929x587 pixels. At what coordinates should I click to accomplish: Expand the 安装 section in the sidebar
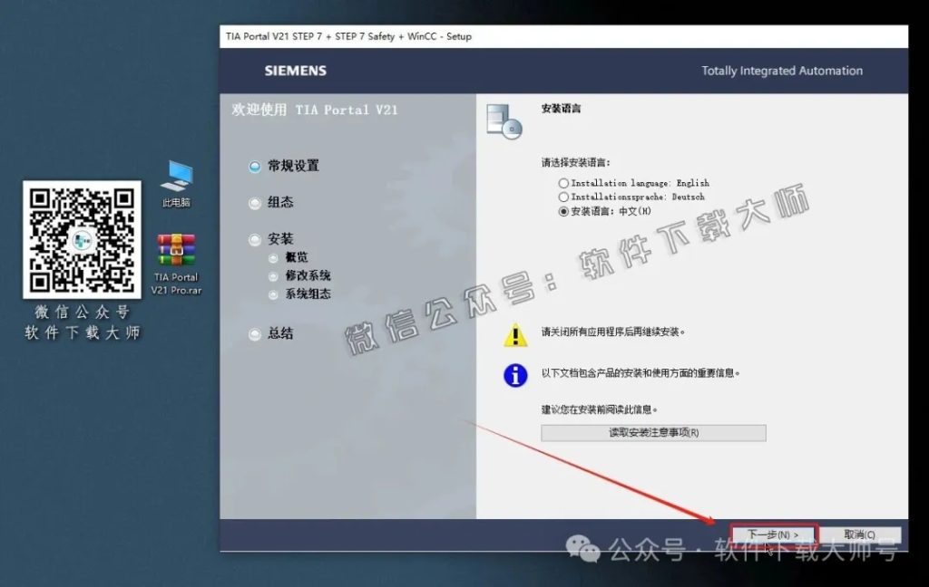click(x=255, y=239)
